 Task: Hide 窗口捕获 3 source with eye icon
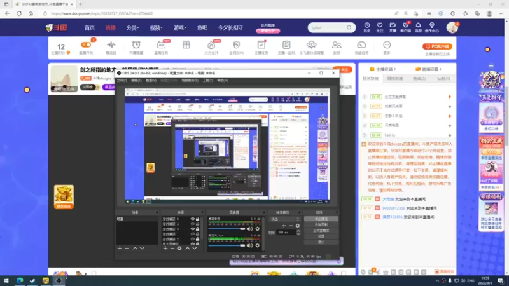pos(193,229)
